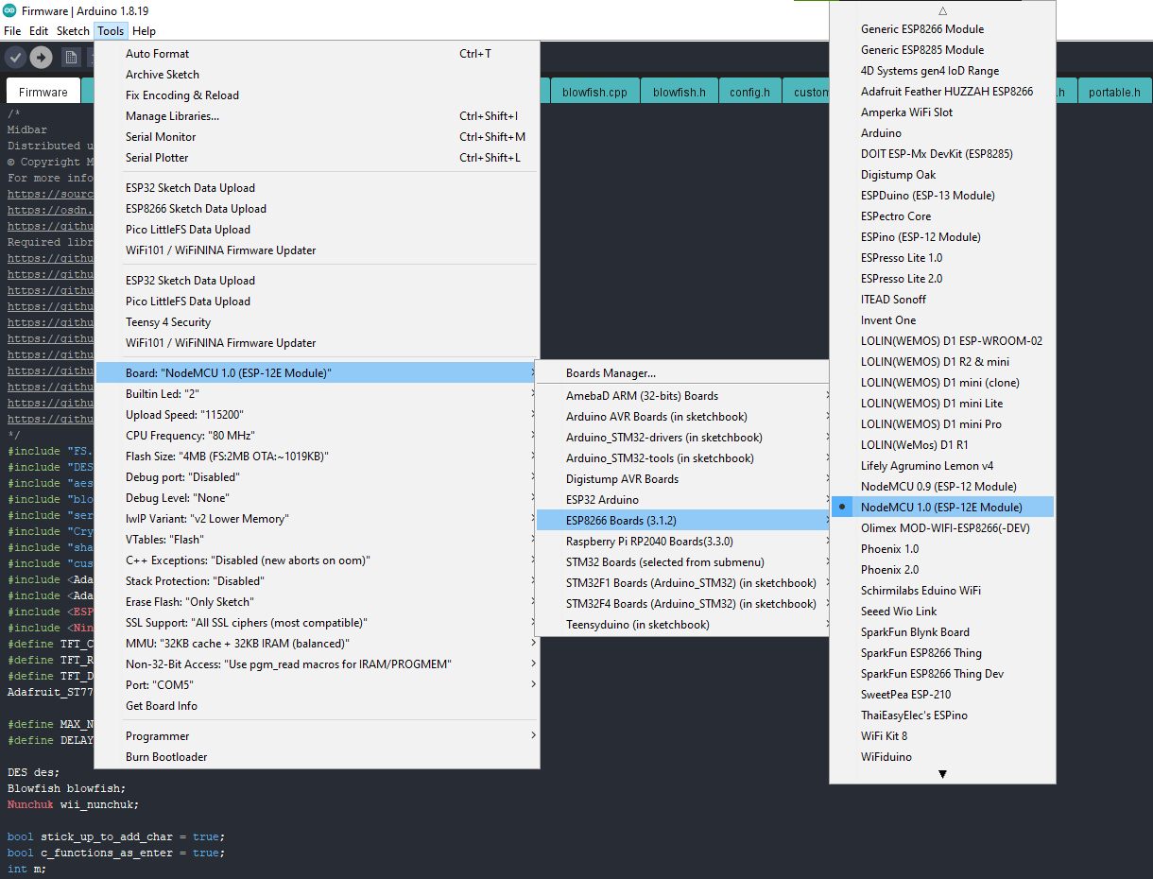Image resolution: width=1153 pixels, height=879 pixels.
Task: Expand Flash Size 4MB submenu
Action: click(318, 457)
